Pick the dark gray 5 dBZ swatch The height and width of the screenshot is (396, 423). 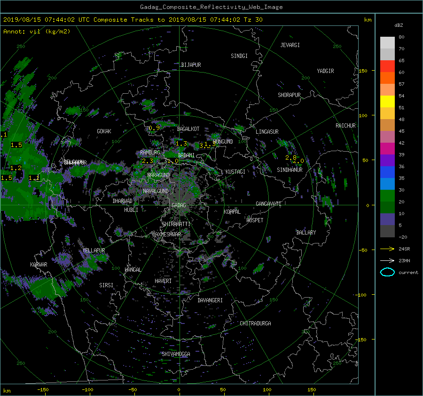[x=387, y=231]
